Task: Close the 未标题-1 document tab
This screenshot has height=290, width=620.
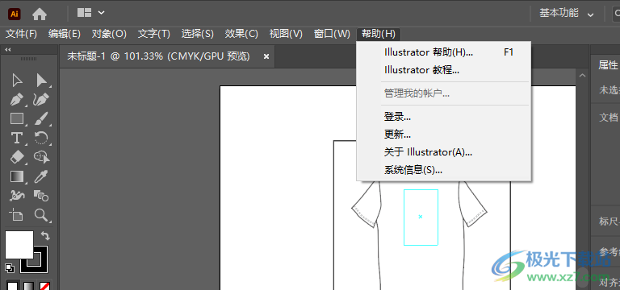Action: pyautogui.click(x=266, y=57)
